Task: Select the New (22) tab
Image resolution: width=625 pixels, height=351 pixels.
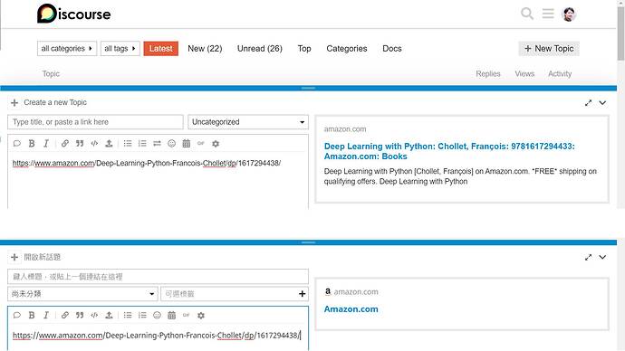Action: 205,49
